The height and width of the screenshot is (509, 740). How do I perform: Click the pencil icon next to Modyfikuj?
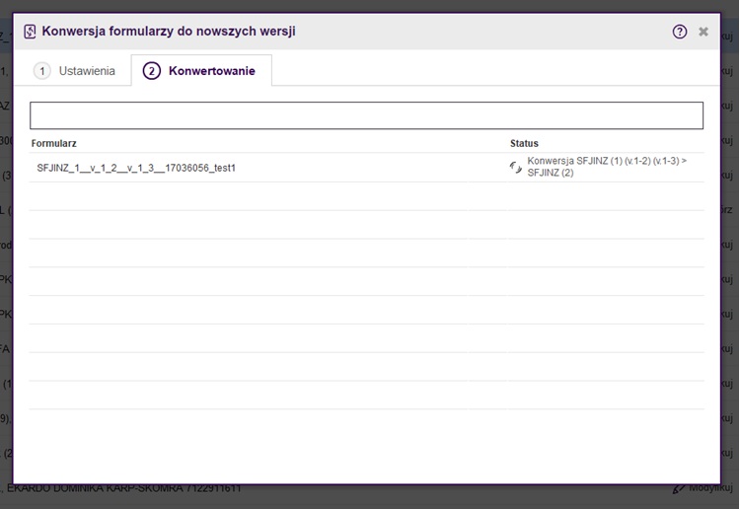click(x=679, y=488)
